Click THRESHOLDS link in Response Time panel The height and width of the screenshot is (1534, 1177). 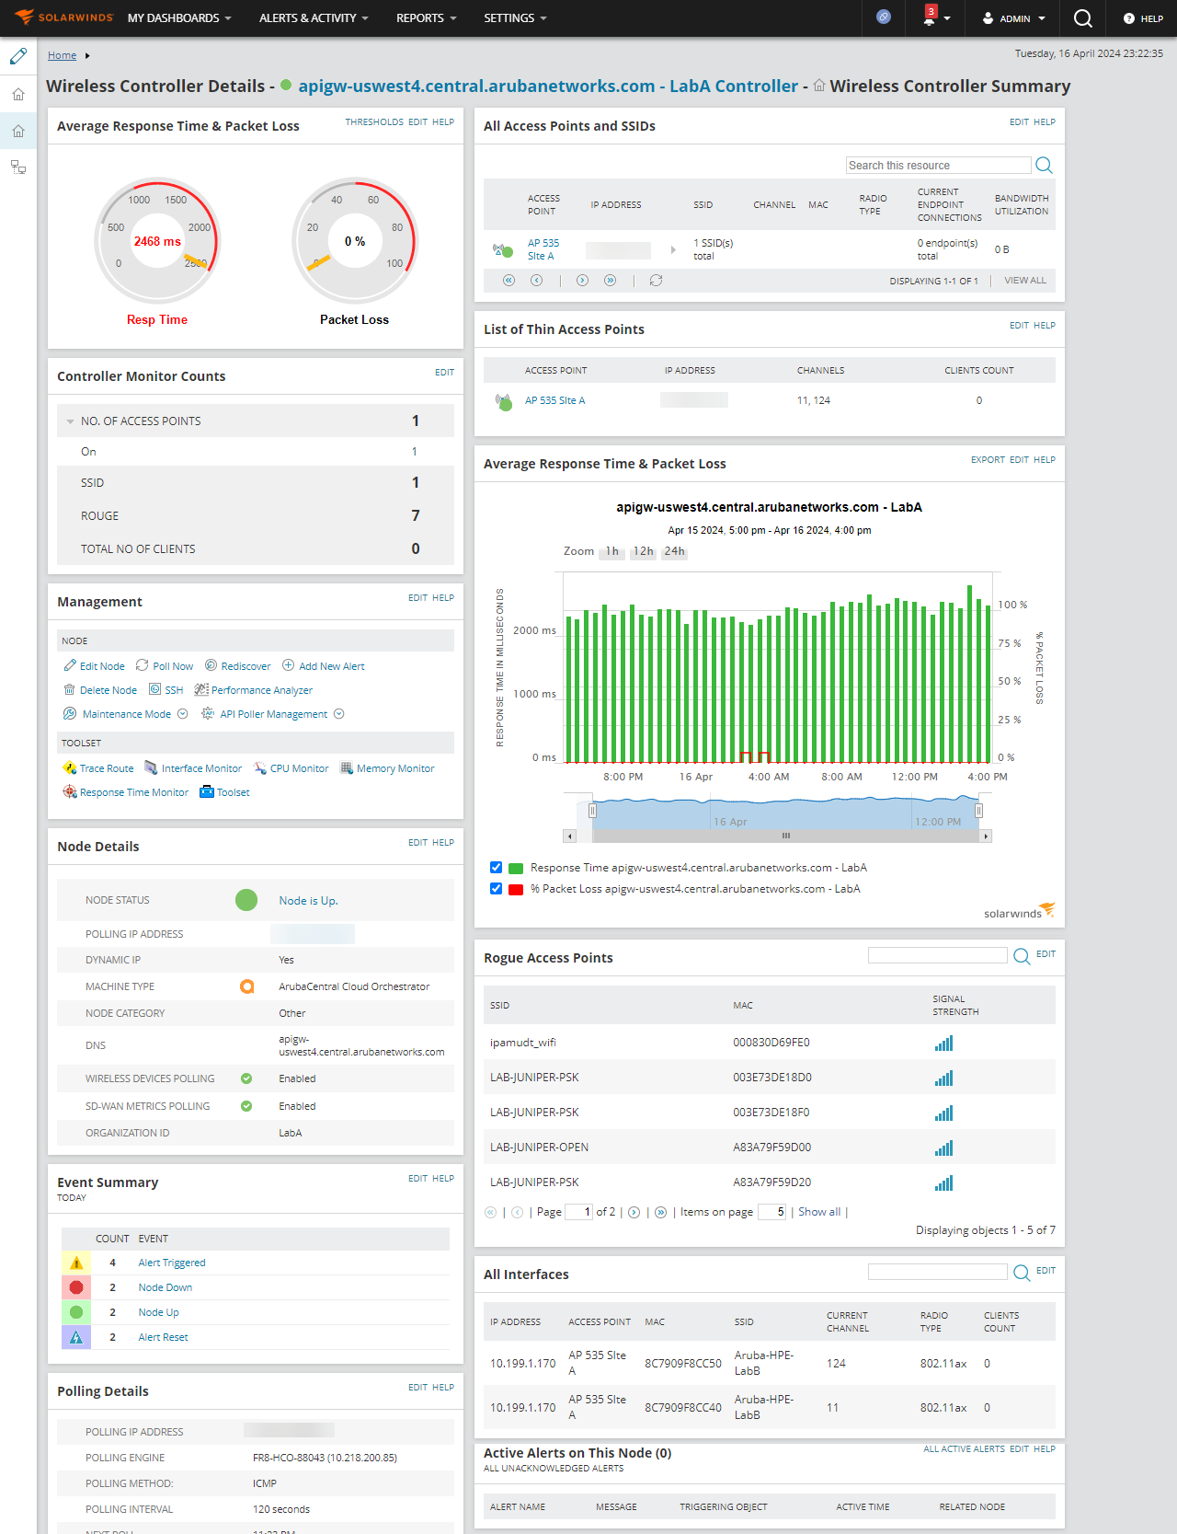coord(374,121)
